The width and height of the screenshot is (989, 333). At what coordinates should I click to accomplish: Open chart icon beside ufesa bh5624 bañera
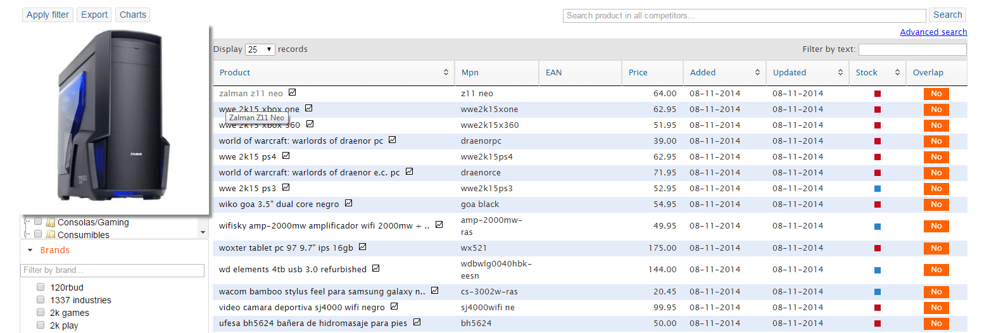(x=417, y=322)
